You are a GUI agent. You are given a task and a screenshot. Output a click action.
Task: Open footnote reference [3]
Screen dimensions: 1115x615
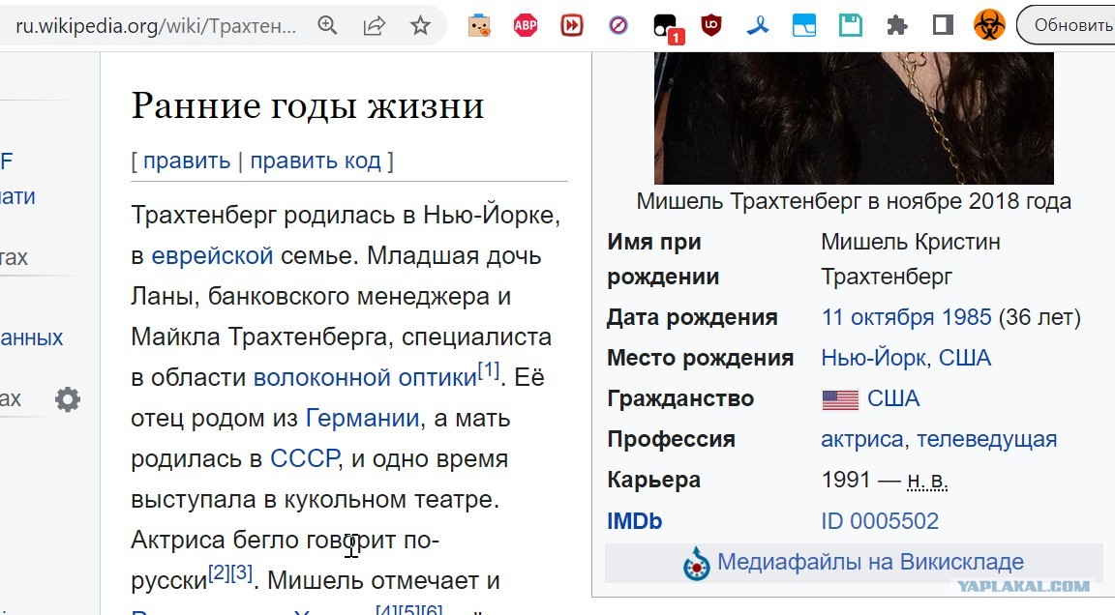242,572
